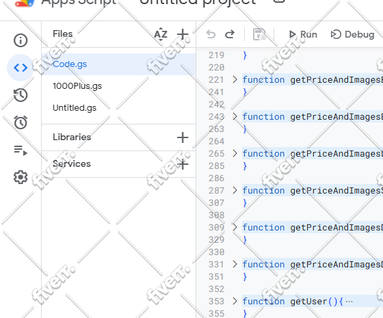The image size is (383, 318).
Task: Open project history from the sidebar
Action: point(21,95)
